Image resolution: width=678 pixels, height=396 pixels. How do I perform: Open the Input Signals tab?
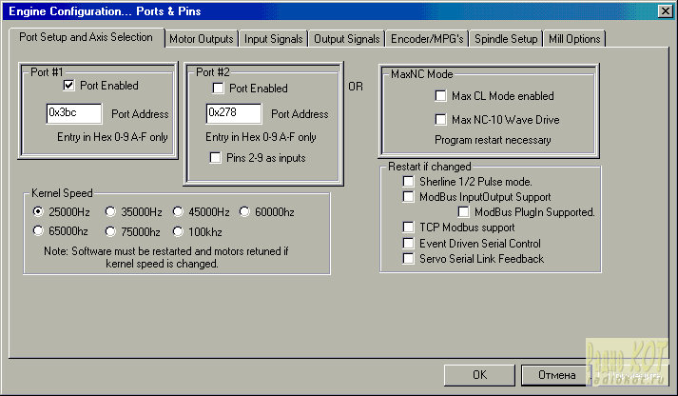(273, 39)
